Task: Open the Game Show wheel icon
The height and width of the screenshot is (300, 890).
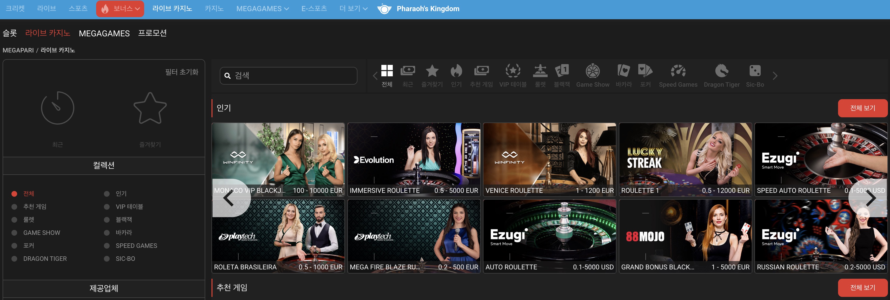Action: pos(593,71)
